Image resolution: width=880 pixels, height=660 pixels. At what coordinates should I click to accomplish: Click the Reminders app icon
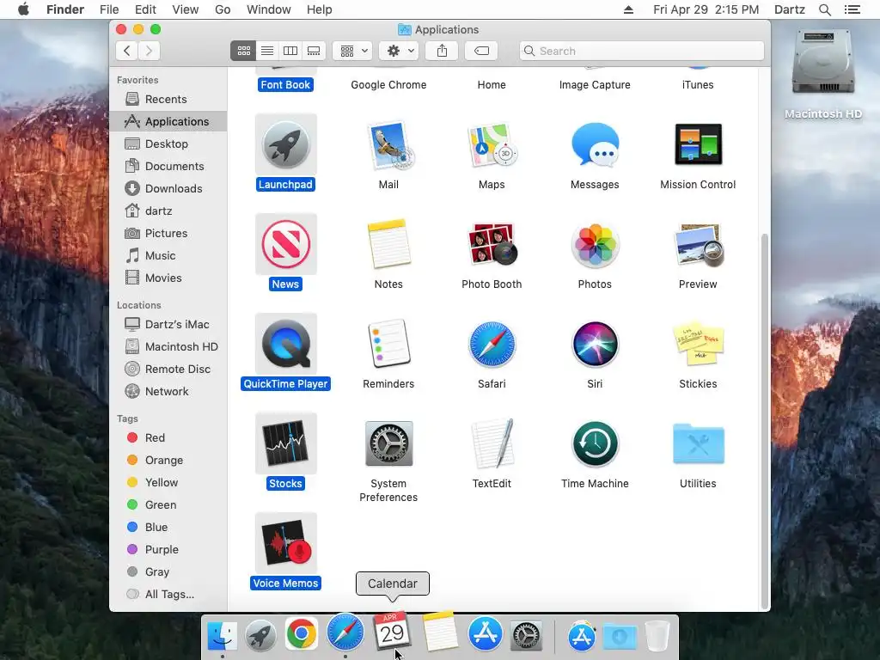coord(389,343)
